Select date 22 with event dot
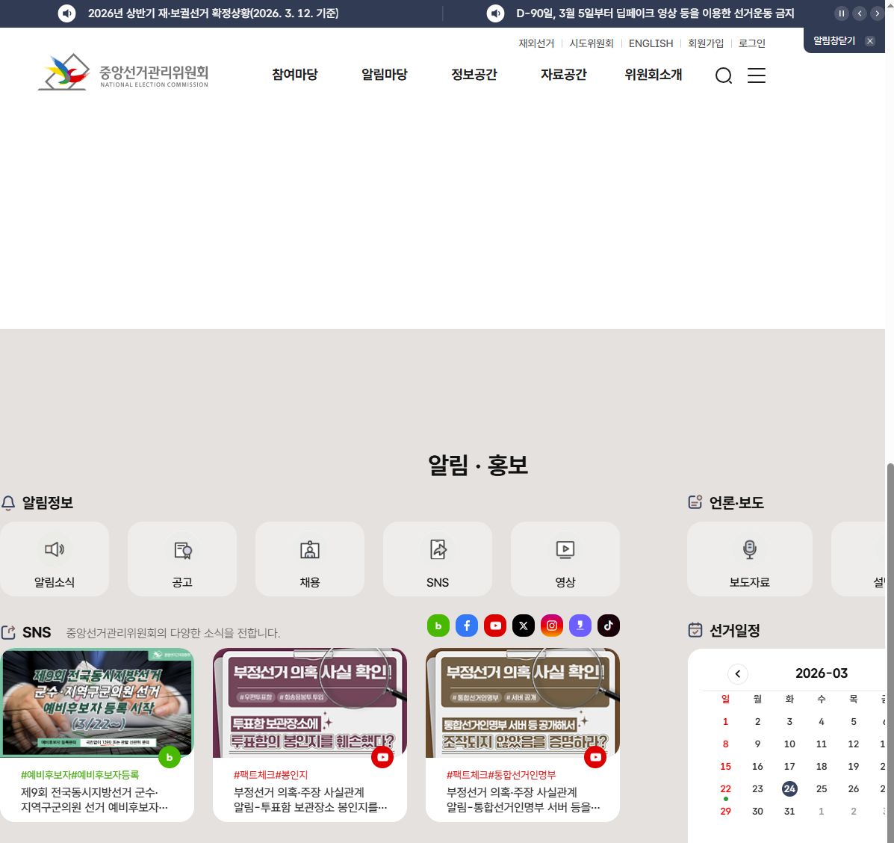This screenshot has width=894, height=843. click(725, 788)
